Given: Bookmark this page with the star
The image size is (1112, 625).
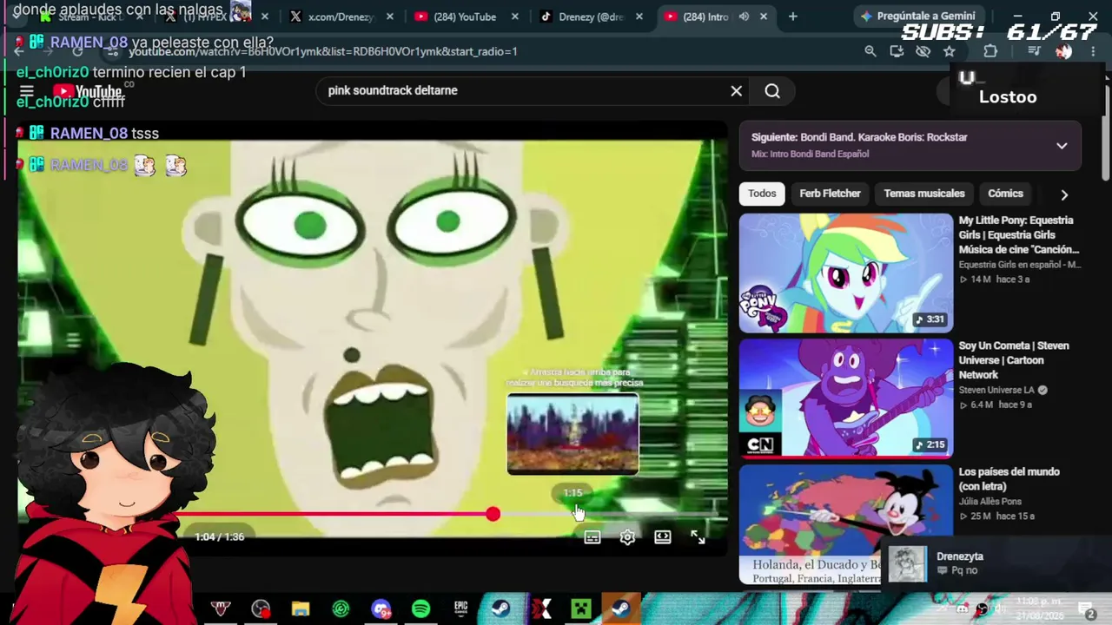Looking at the screenshot, I should coord(949,51).
